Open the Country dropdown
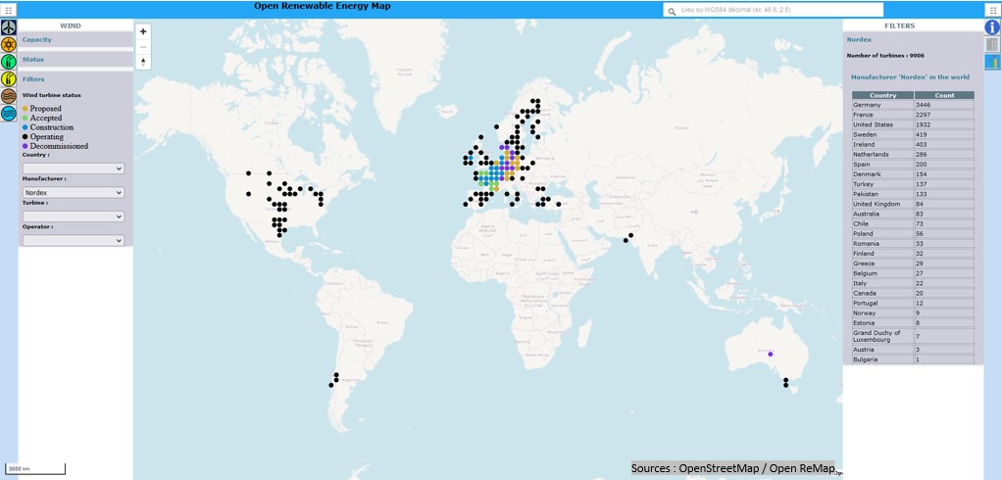The width and height of the screenshot is (1002, 480). coord(74,168)
